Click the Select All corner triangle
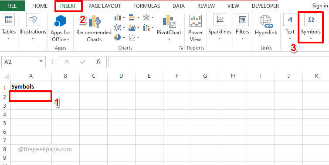This screenshot has width=329, height=165. [x=6, y=76]
